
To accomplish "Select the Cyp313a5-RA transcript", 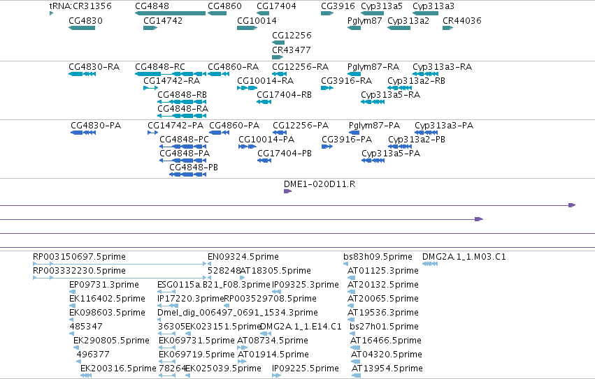I will click(x=373, y=102).
